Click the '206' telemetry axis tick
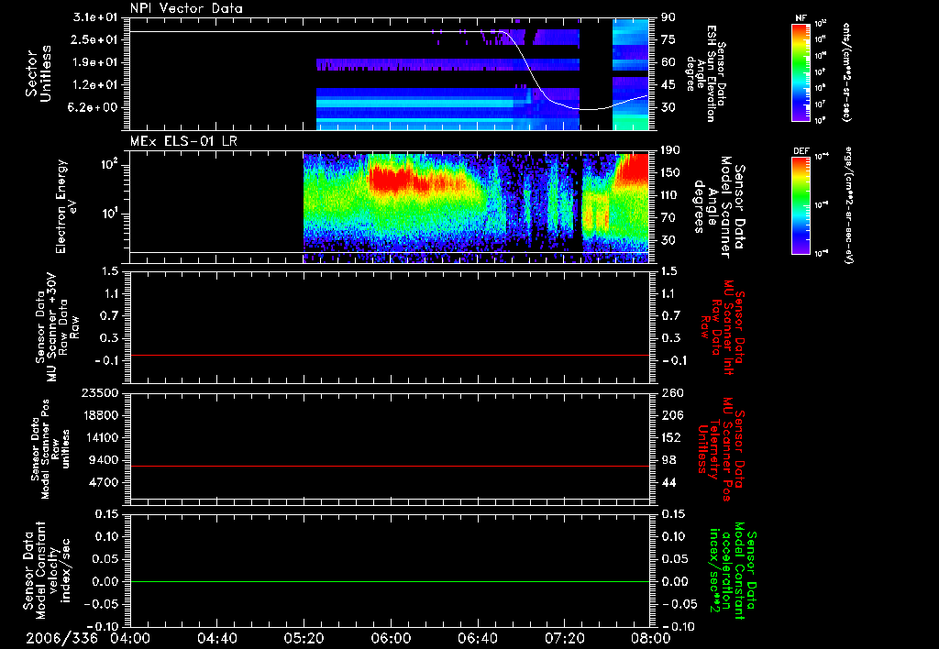Image resolution: width=939 pixels, height=649 pixels. (x=671, y=415)
